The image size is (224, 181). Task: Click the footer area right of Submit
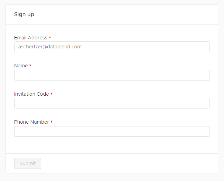[131, 163]
